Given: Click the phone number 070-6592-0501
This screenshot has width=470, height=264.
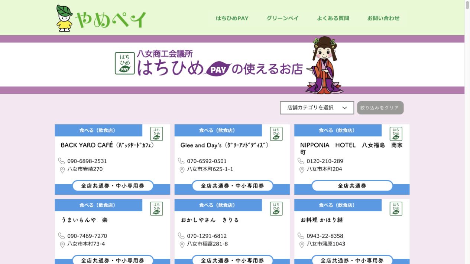Looking at the screenshot, I should (207, 161).
